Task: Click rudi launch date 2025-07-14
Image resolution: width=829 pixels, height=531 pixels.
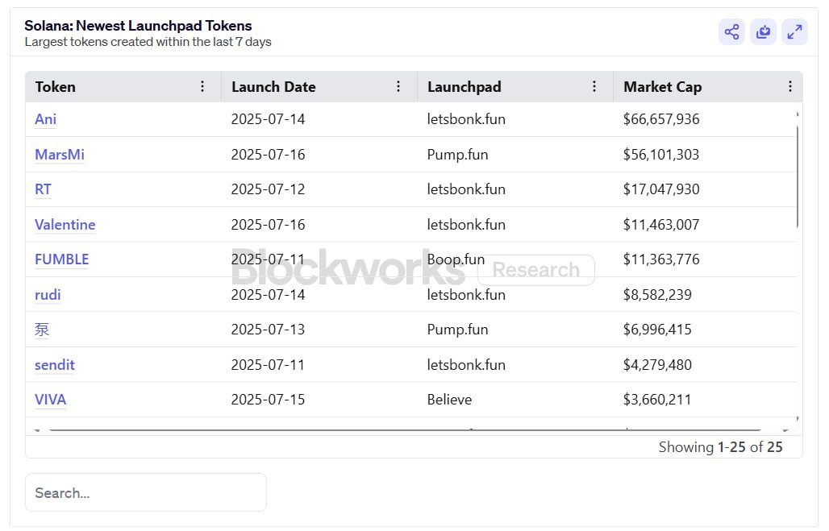Action: click(x=268, y=295)
